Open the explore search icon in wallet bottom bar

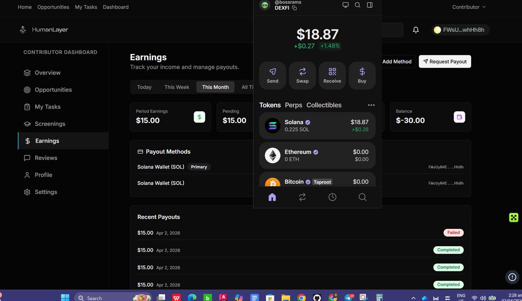(362, 197)
